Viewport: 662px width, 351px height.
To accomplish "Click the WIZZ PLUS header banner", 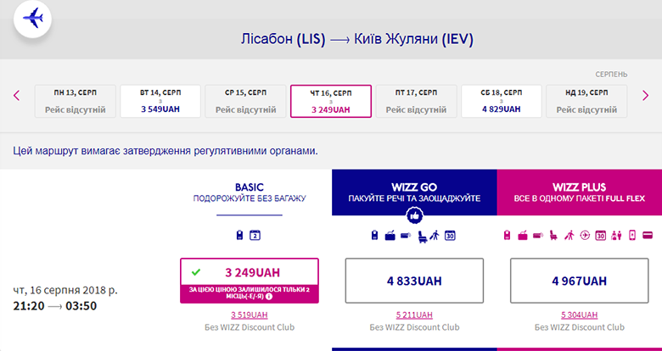I will point(581,192).
